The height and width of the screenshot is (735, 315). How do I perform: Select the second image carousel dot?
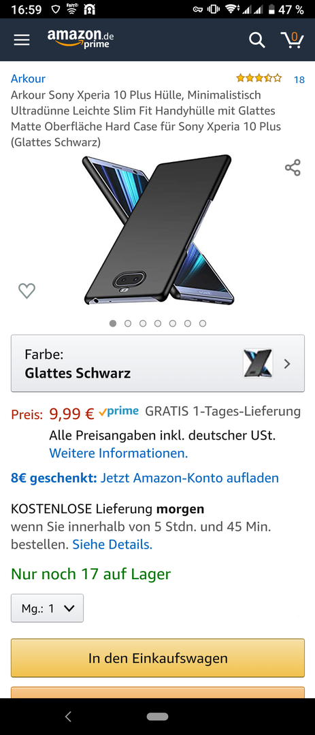pyautogui.click(x=128, y=323)
